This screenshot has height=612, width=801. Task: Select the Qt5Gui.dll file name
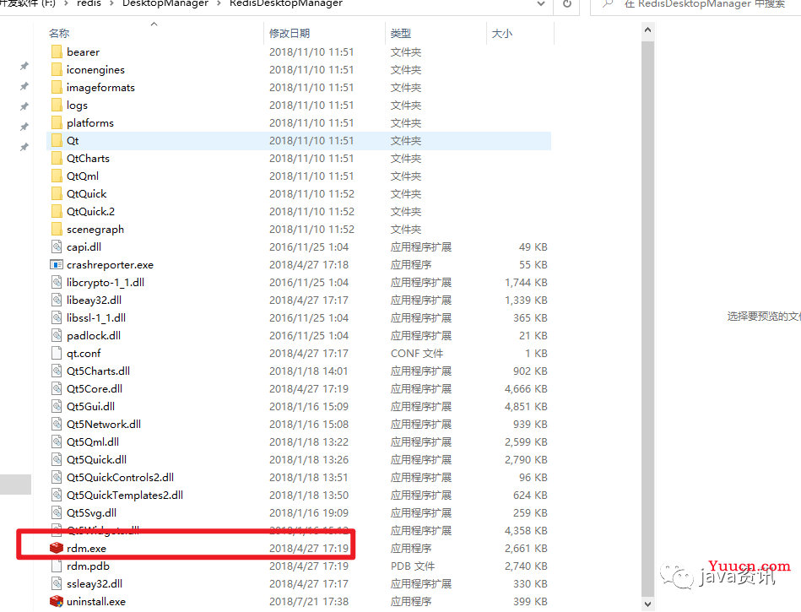pyautogui.click(x=90, y=406)
